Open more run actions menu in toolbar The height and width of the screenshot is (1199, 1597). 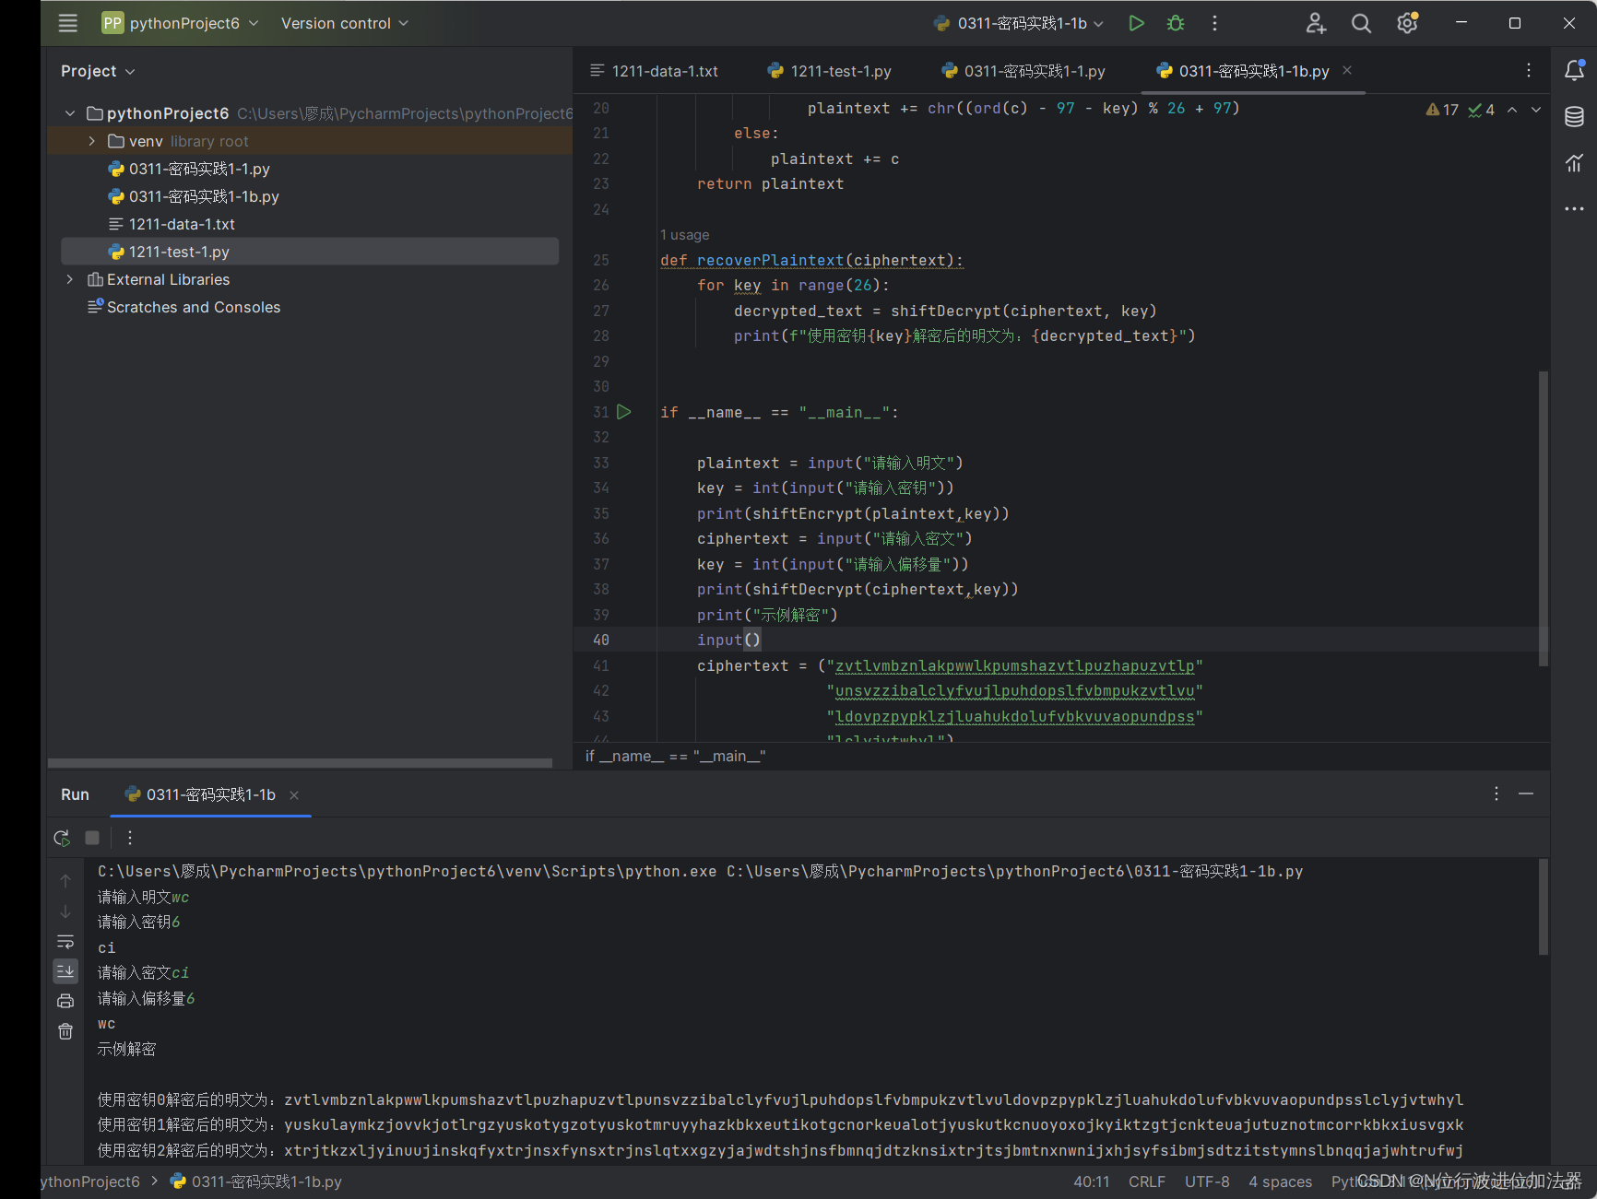[1214, 23]
